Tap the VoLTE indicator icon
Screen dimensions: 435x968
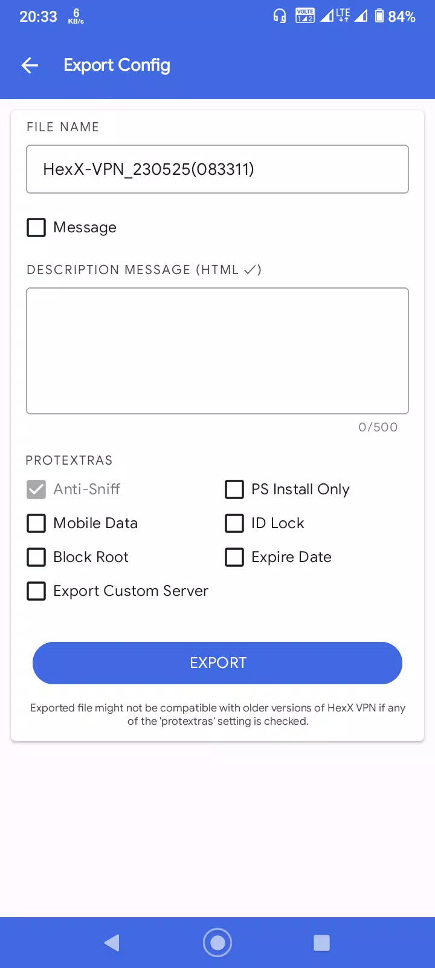305,16
